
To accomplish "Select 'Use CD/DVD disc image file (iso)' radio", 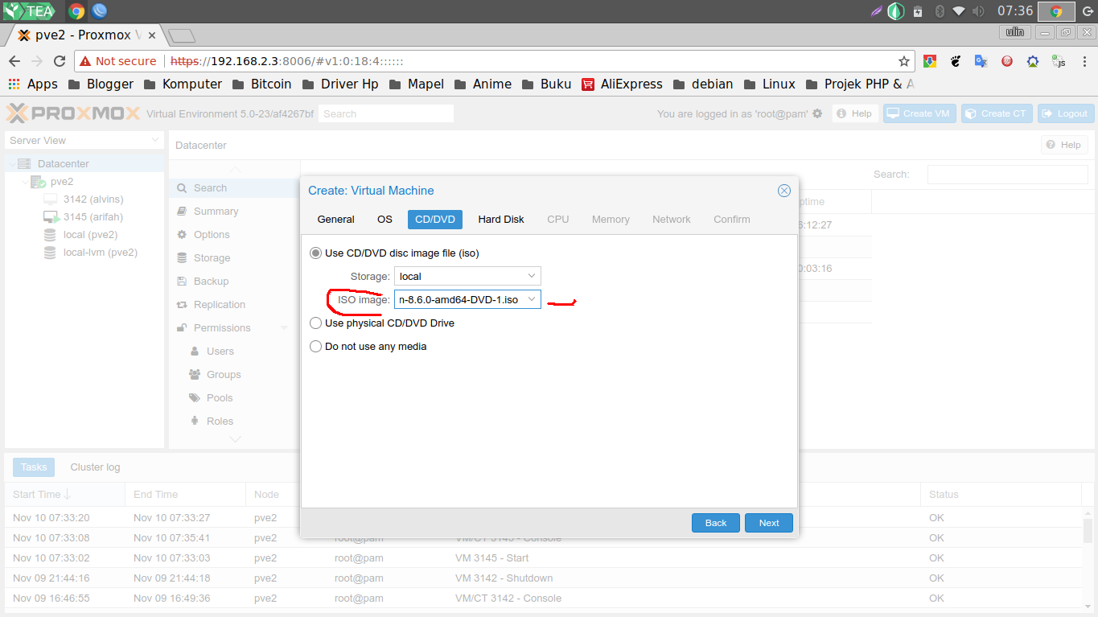I will tap(315, 253).
